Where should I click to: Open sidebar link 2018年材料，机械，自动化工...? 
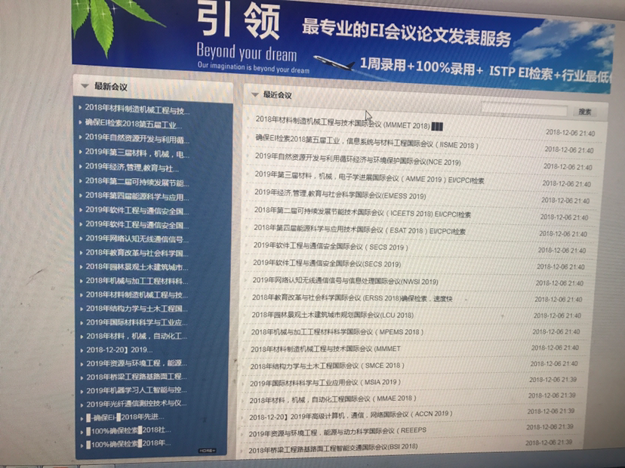[x=137, y=336]
